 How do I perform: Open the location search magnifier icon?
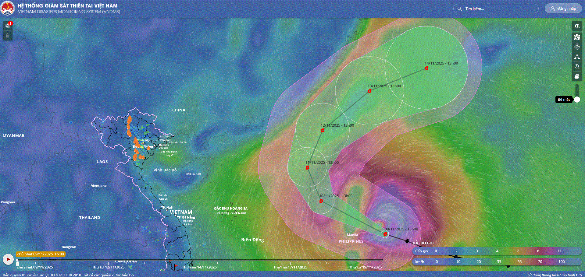click(577, 67)
